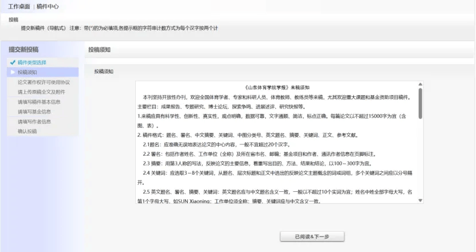Click the 投稿 breadcrumb label

click(14, 19)
